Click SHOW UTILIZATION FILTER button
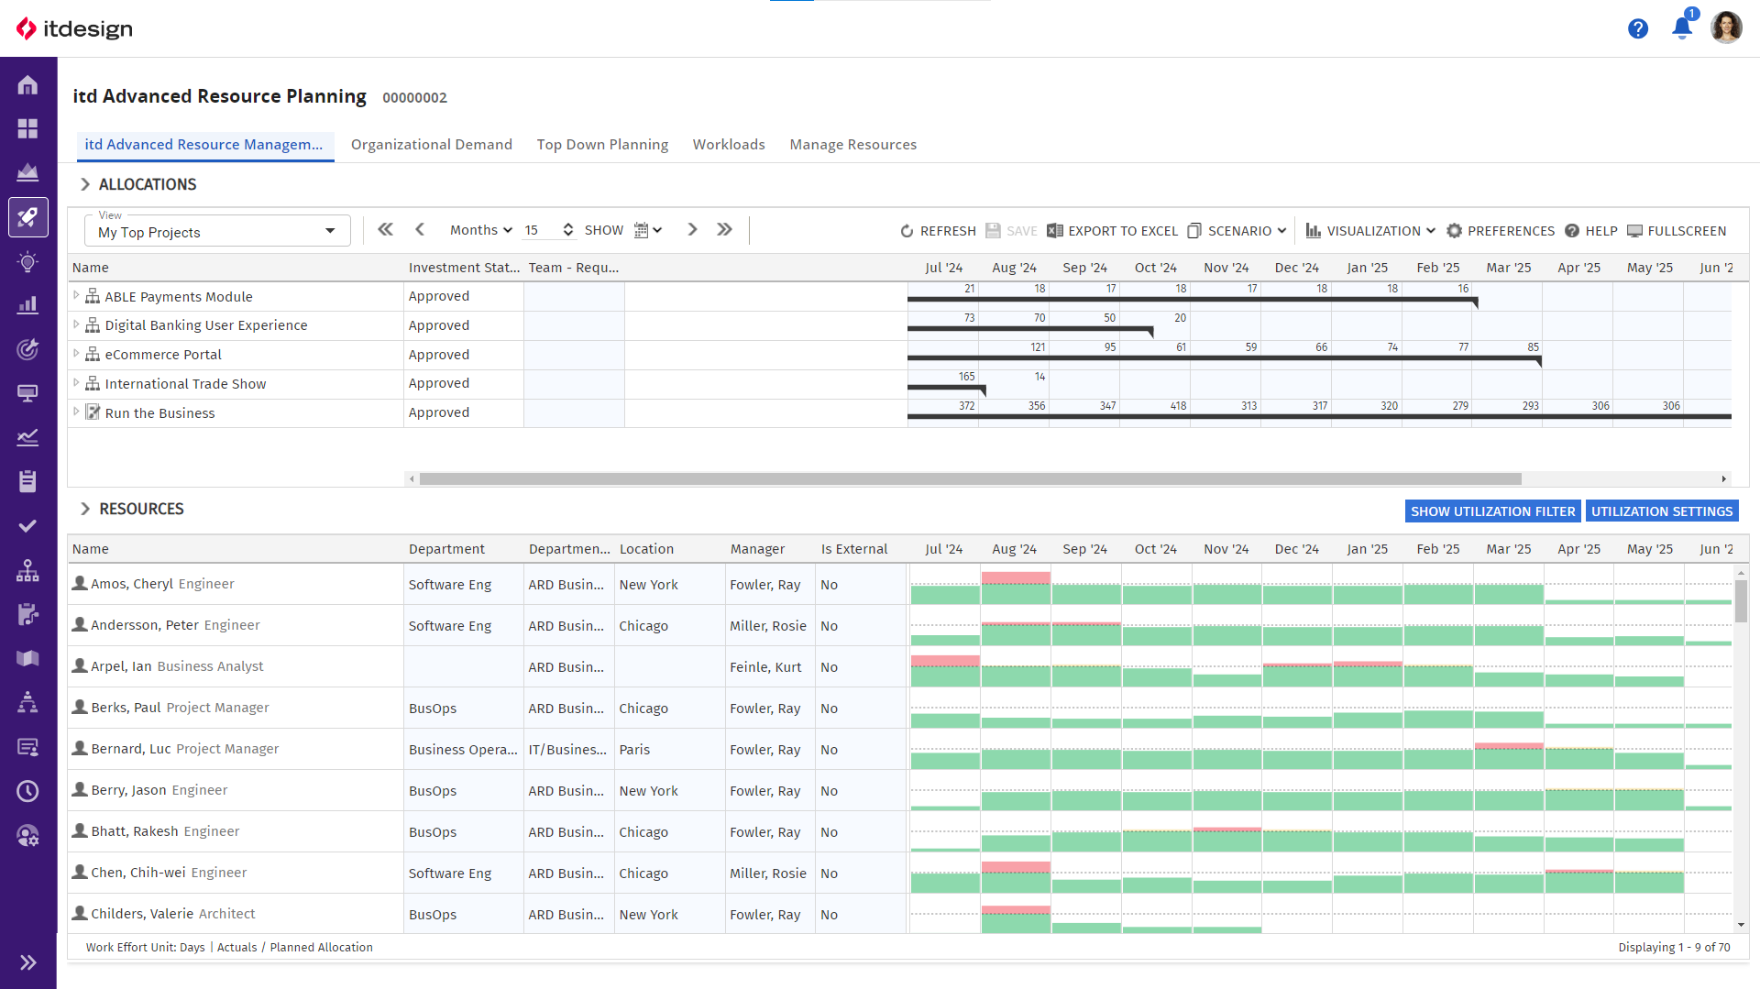 [x=1492, y=511]
